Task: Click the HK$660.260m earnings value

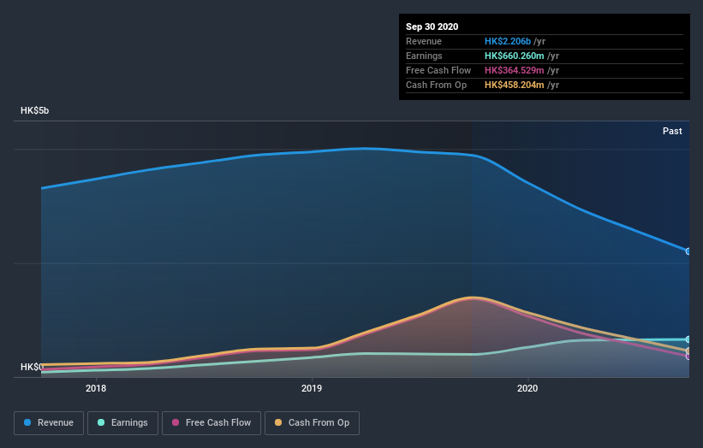Action: (x=515, y=56)
